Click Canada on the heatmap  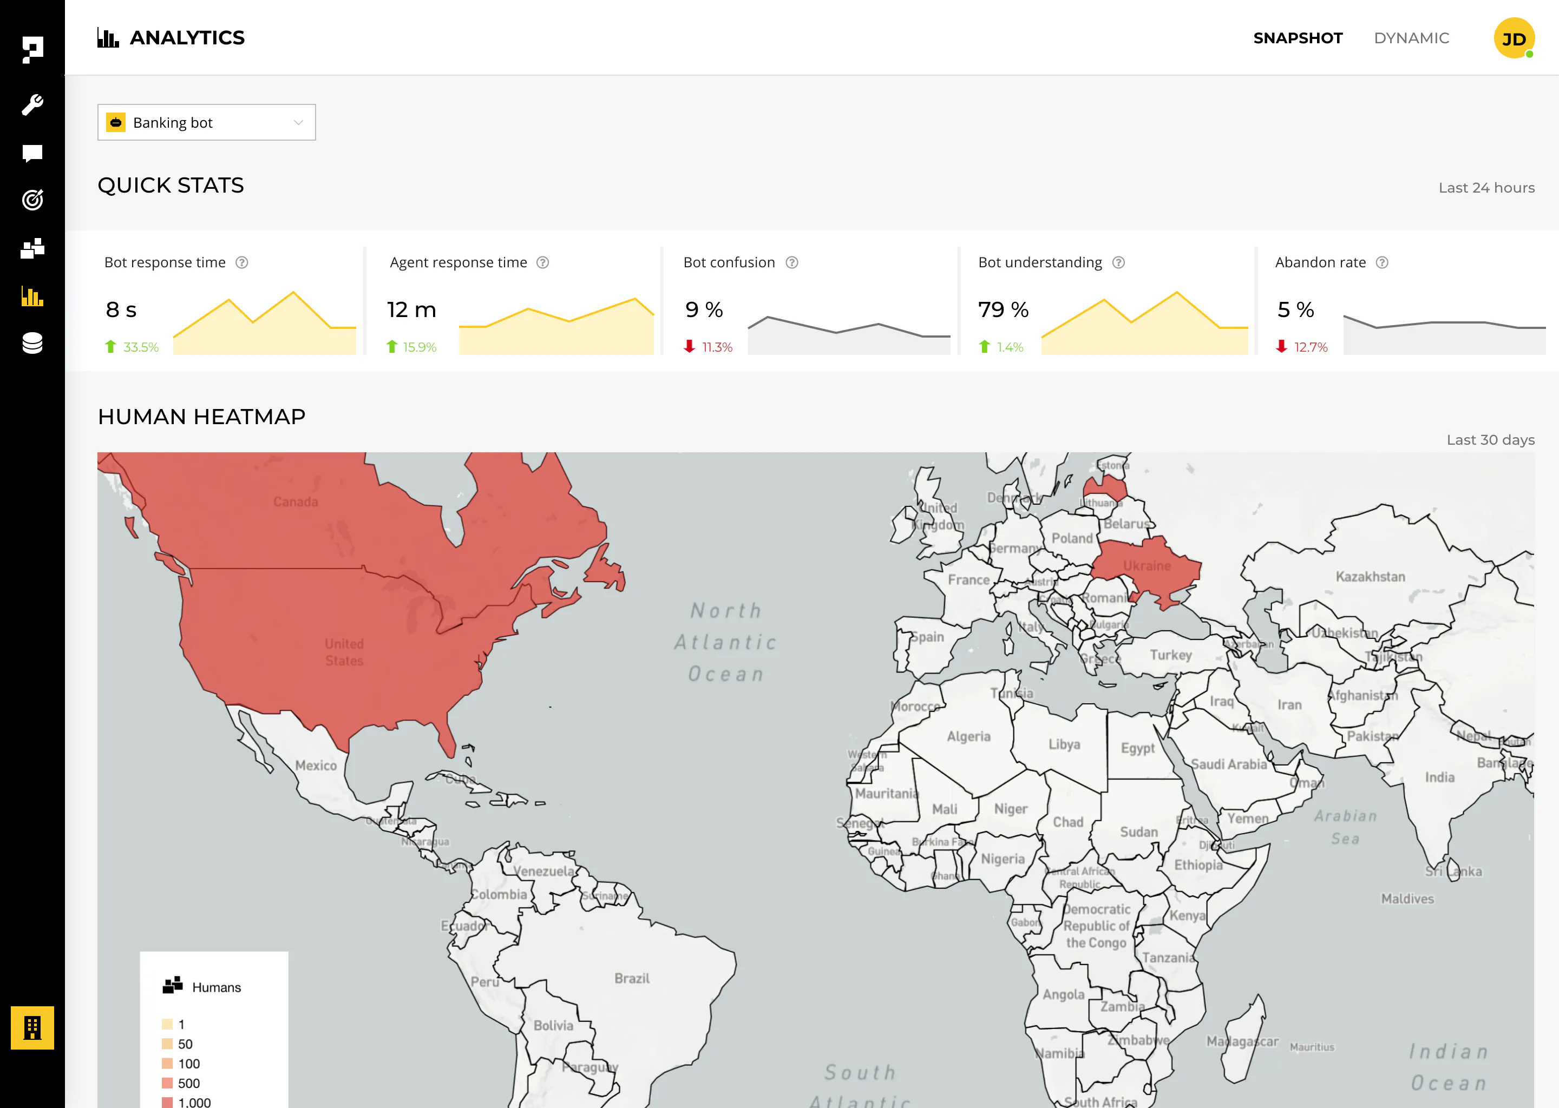(296, 502)
